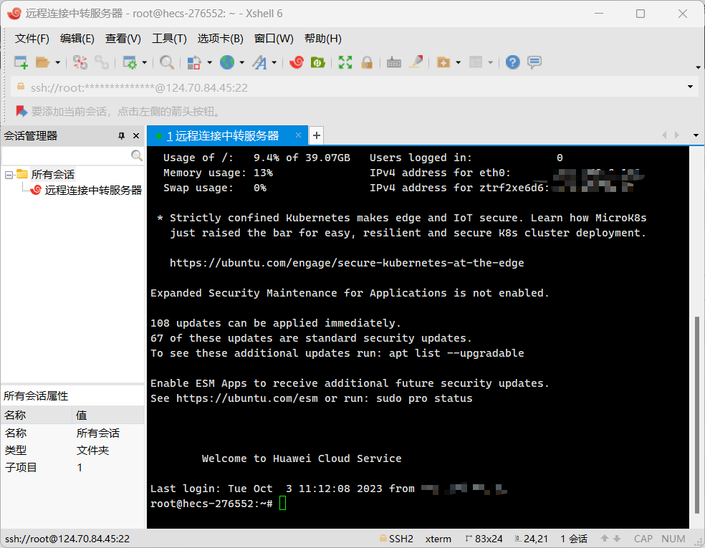The image size is (705, 548).
Task: Launch Xftp with the green toolbar icon
Action: (x=317, y=63)
